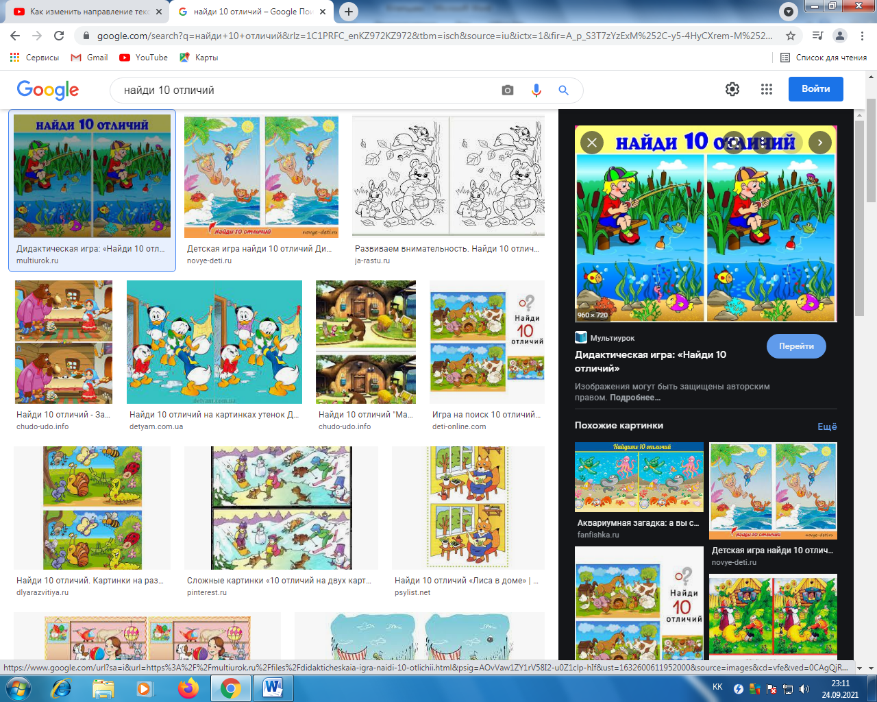Open the Сервисы bookmark

click(x=35, y=58)
